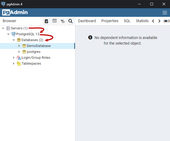
Task: Click the pgAdmin logo
Action: pyautogui.click(x=15, y=12)
